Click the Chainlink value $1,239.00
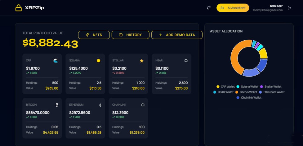The width and height of the screenshot is (303, 146). coord(137,133)
